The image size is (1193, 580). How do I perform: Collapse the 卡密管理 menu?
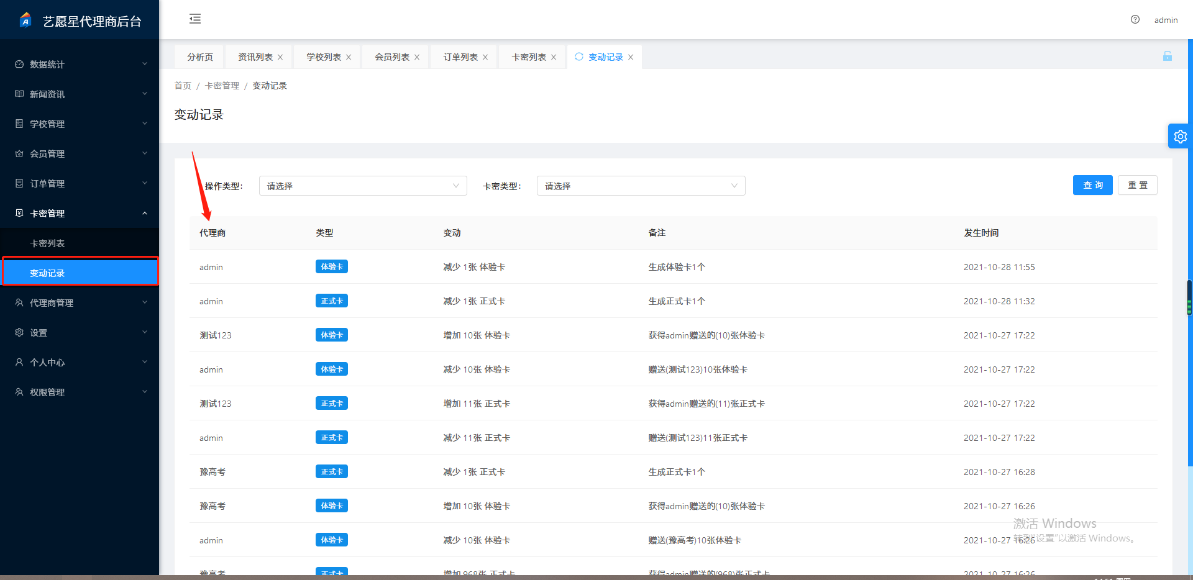tap(145, 213)
